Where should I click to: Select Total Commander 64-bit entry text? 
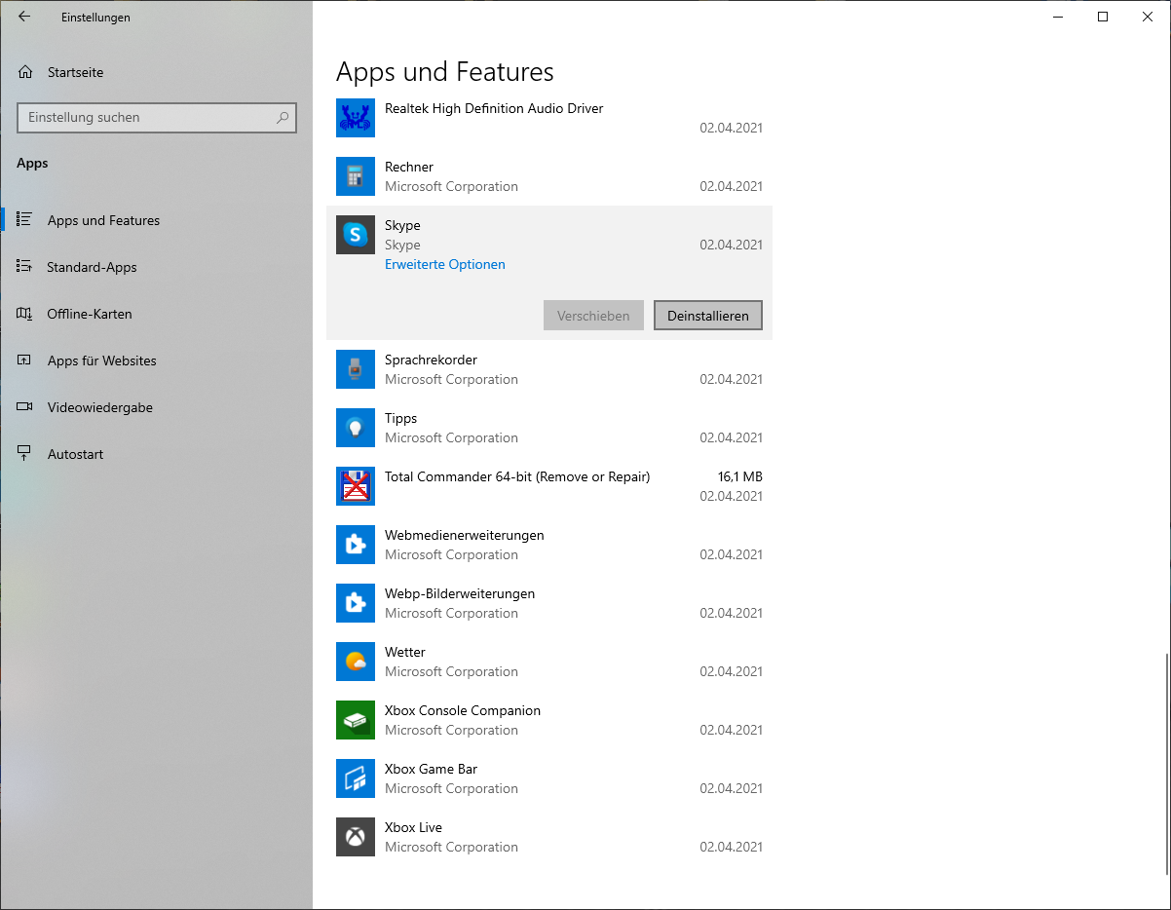[517, 476]
